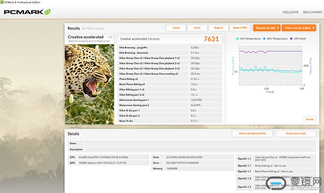
Task: Click the GPU NVIDIA GeForce GTX 1070 entry
Action: click(109, 163)
